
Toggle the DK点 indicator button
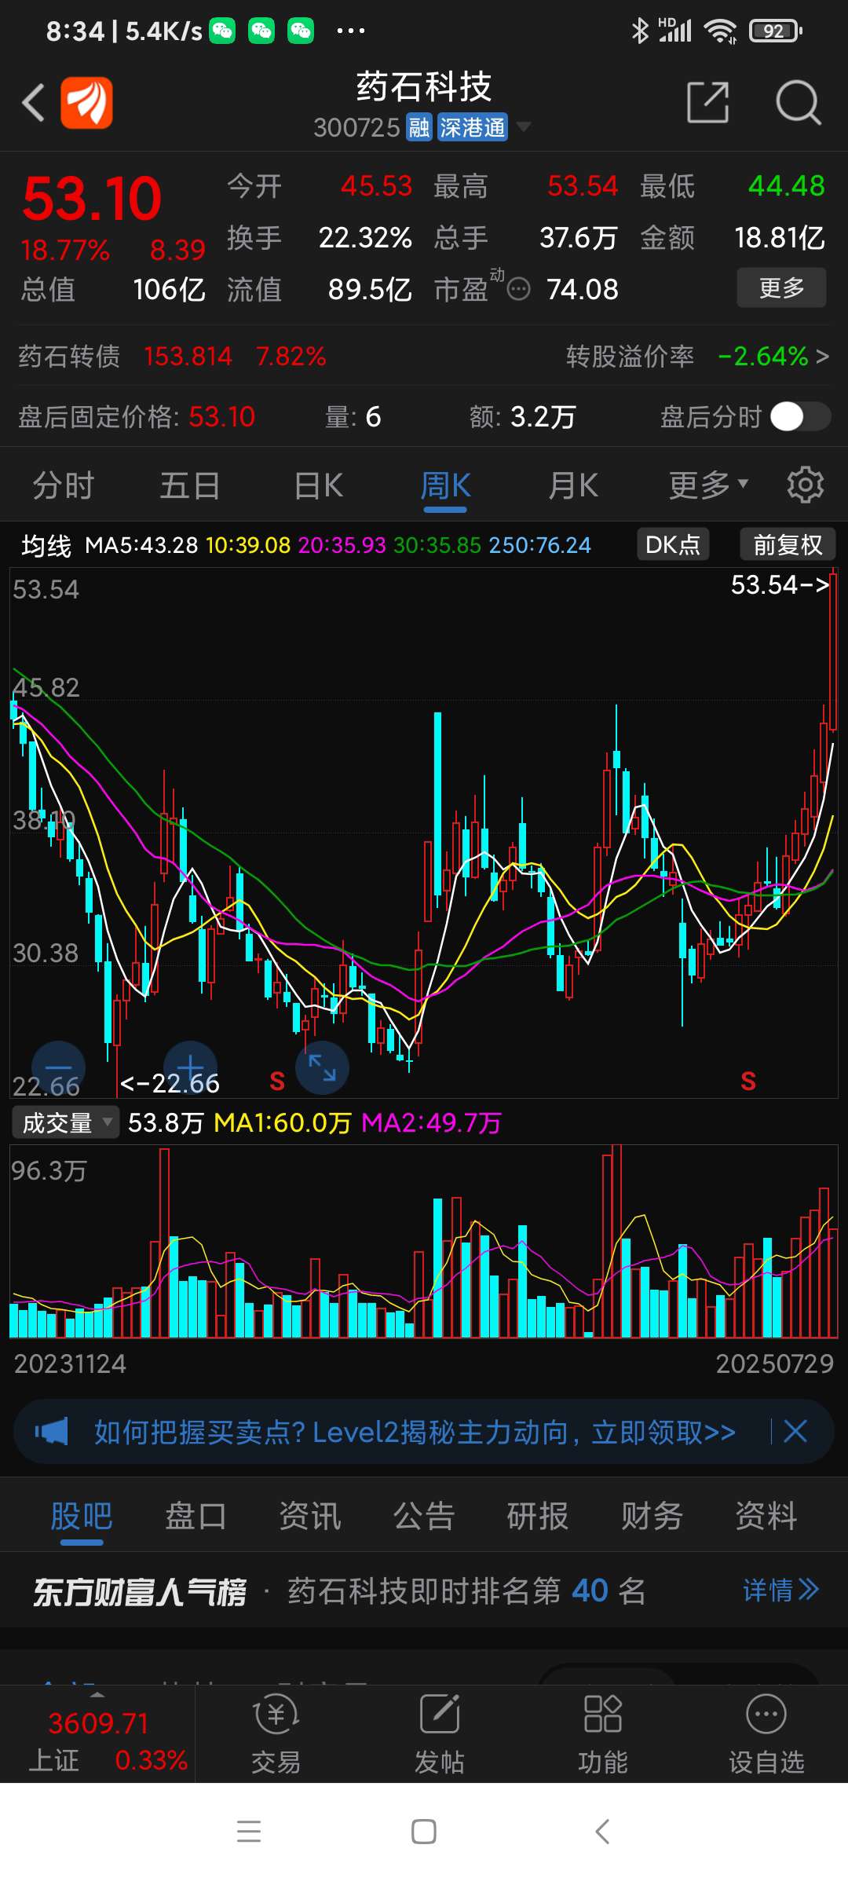[x=673, y=544]
